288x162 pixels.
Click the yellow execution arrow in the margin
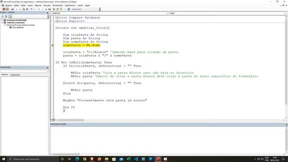point(52,45)
